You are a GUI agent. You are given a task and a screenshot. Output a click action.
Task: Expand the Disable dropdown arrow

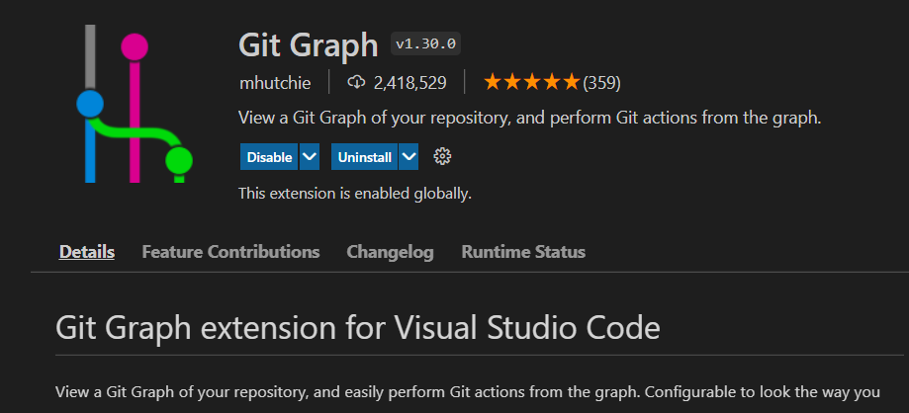click(x=310, y=157)
